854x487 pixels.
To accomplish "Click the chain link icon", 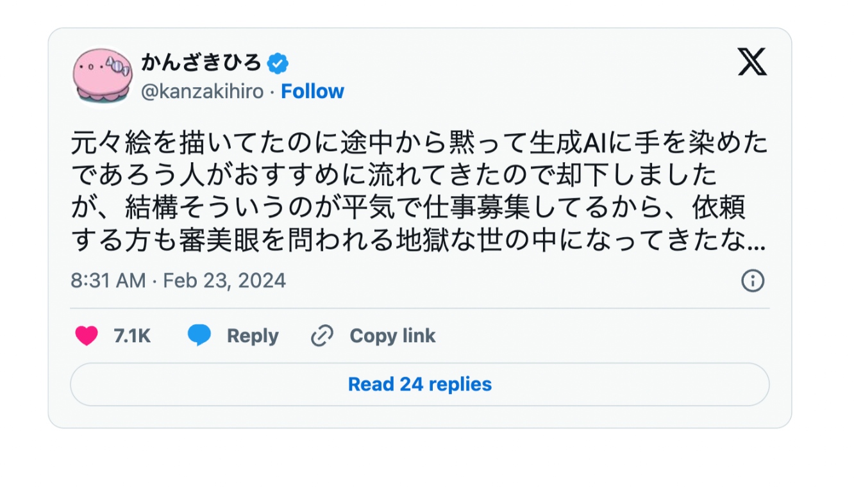I will coord(322,336).
